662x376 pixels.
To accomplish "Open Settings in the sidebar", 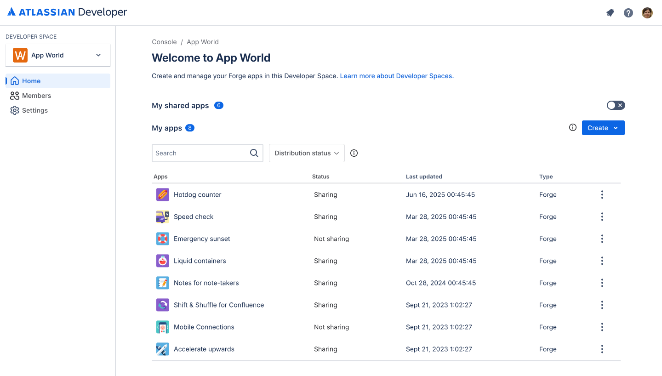I will 35,110.
